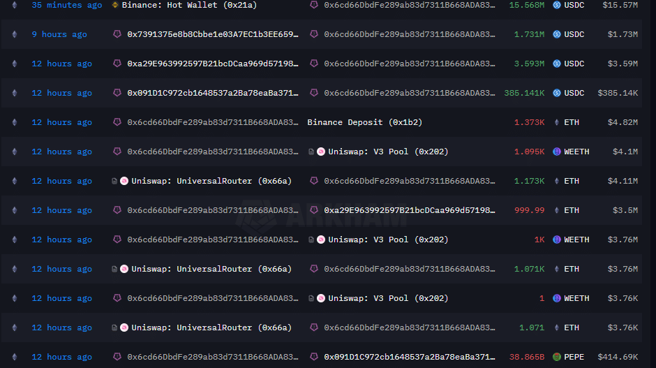Open Uniswap: UniversalRouter (0x66a) in the 1.071 ETH row
Image resolution: width=656 pixels, height=368 pixels.
211,327
